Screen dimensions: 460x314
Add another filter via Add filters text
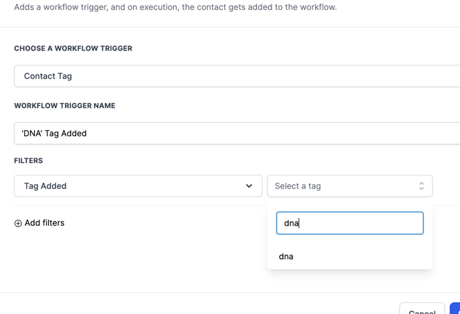(x=45, y=223)
